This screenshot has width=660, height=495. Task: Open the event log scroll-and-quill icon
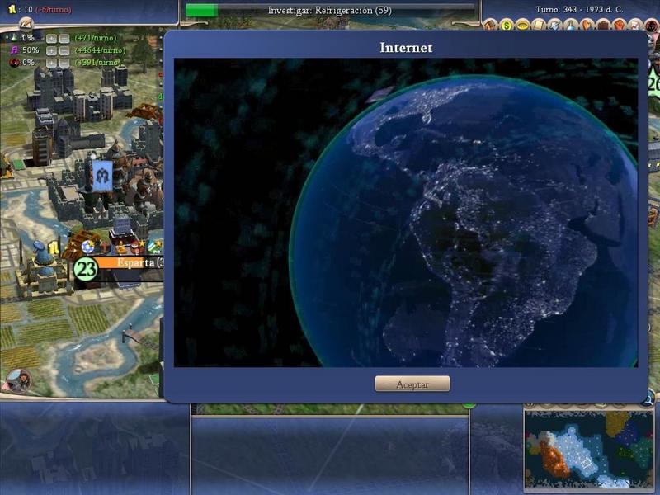pos(26,24)
